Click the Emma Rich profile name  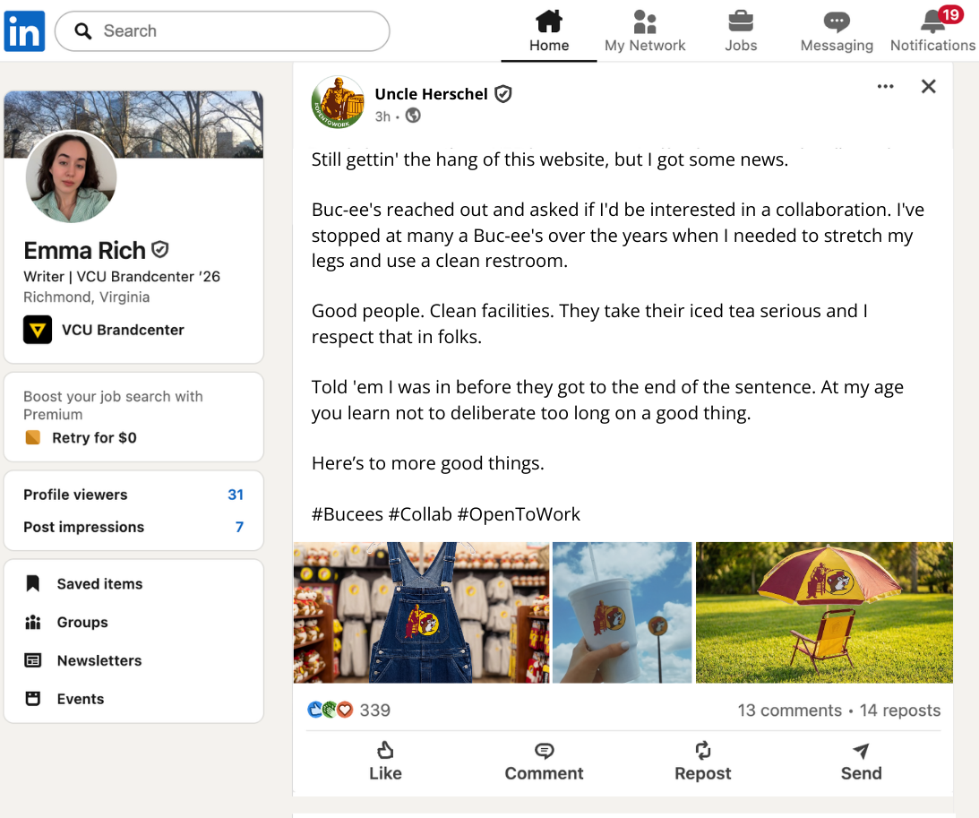click(x=84, y=250)
